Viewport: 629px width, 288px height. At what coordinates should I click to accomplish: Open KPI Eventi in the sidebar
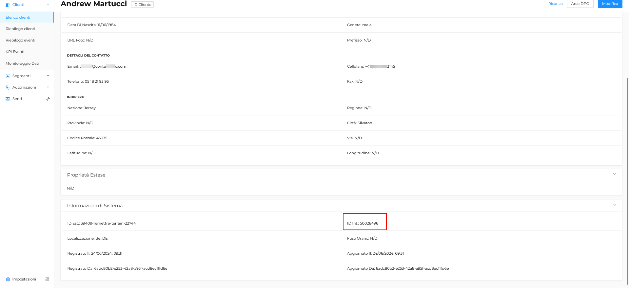click(27, 52)
